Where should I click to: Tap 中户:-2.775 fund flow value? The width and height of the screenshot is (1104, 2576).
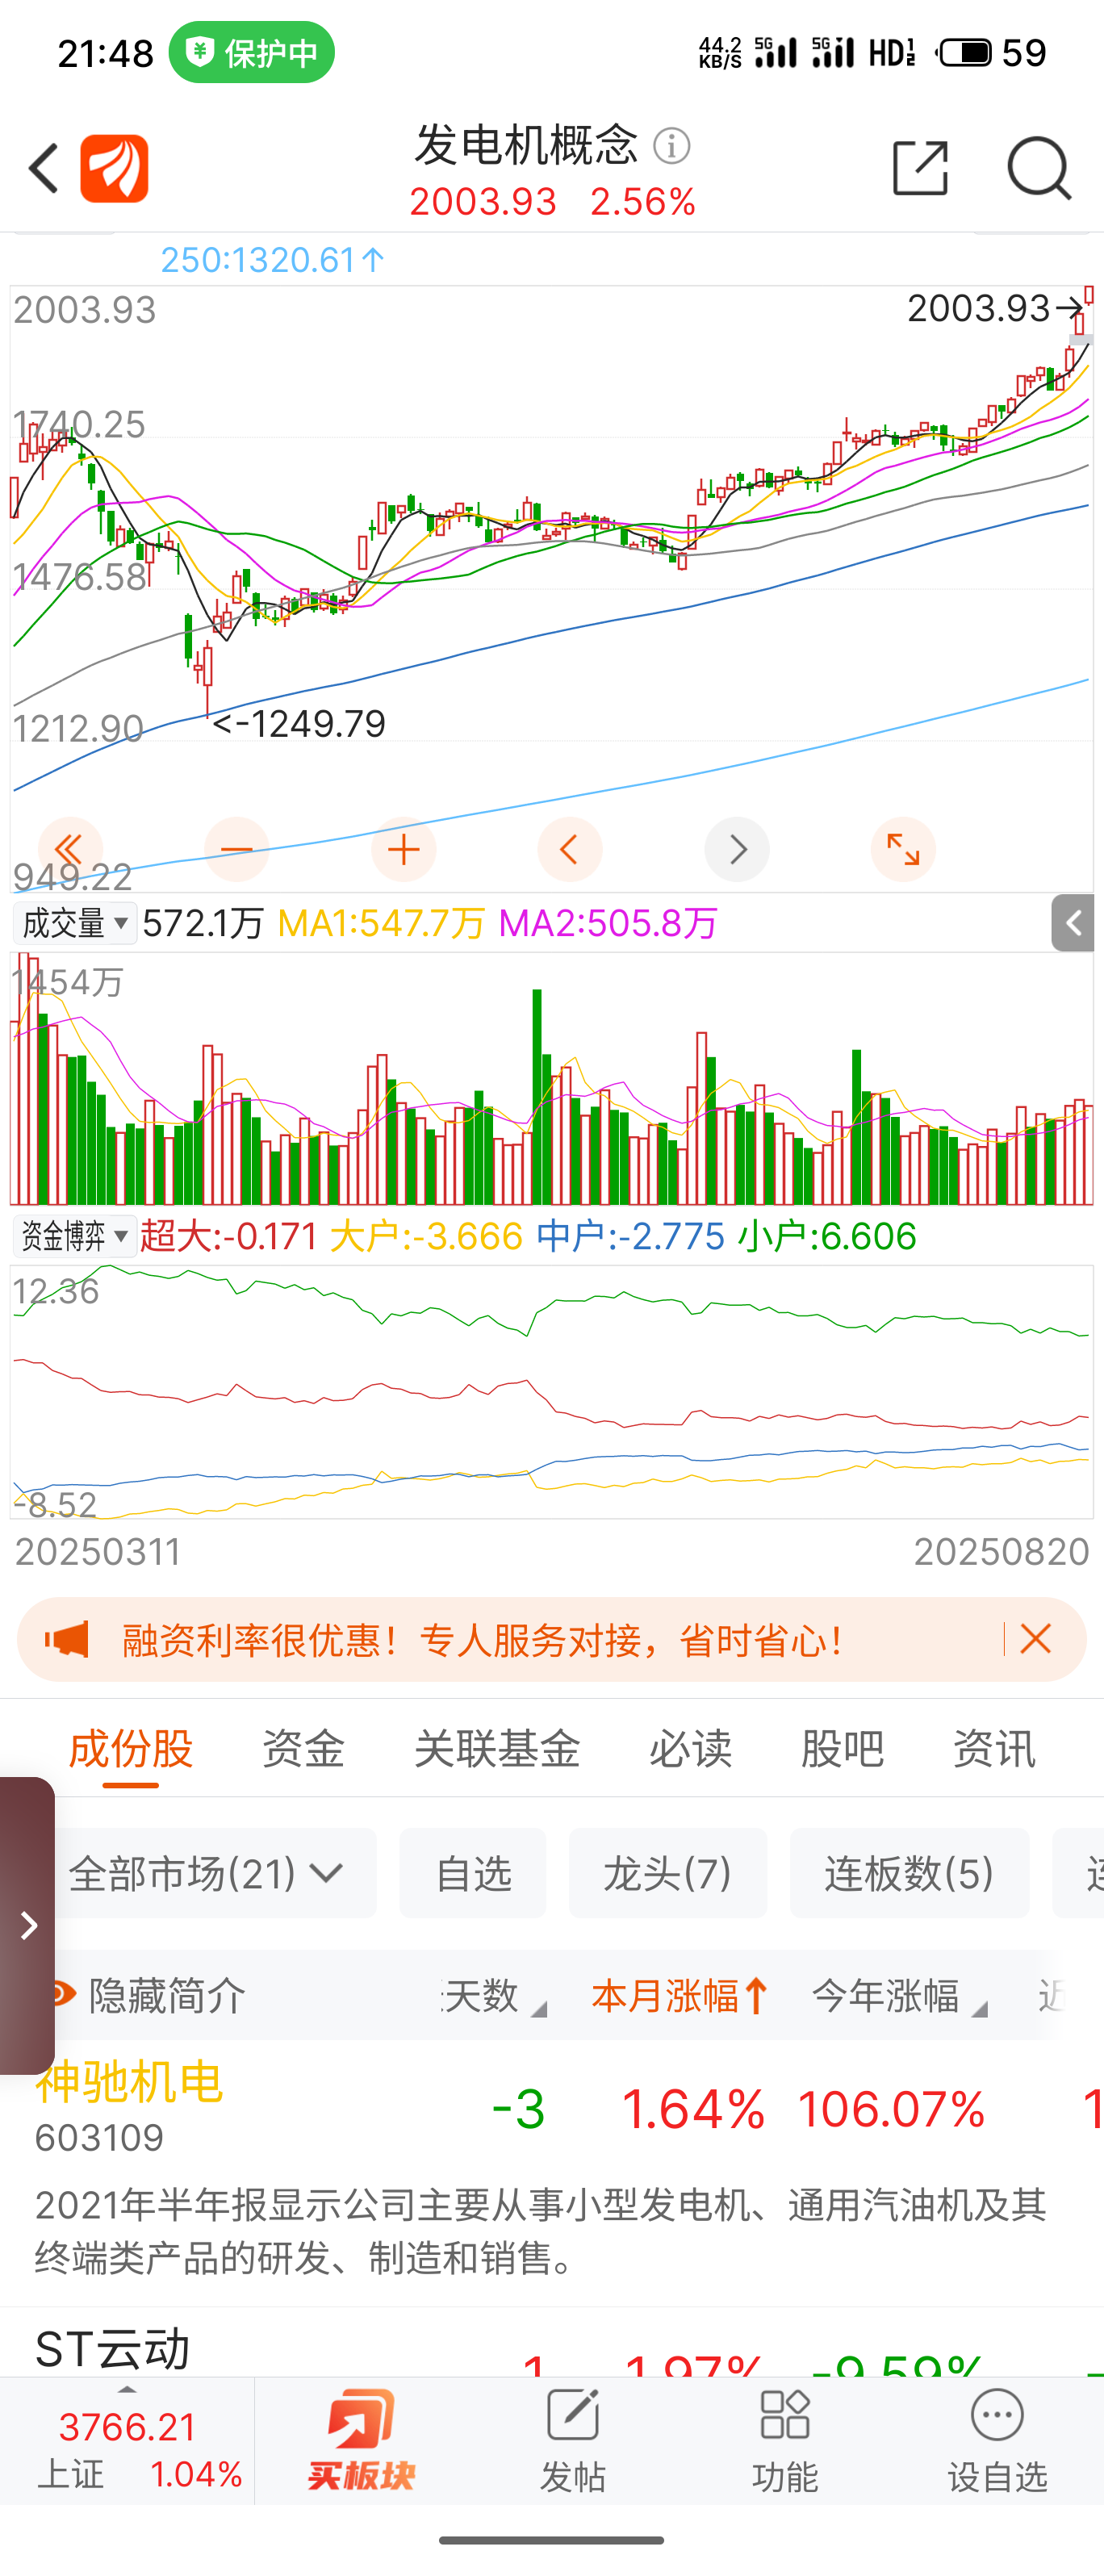point(630,1237)
